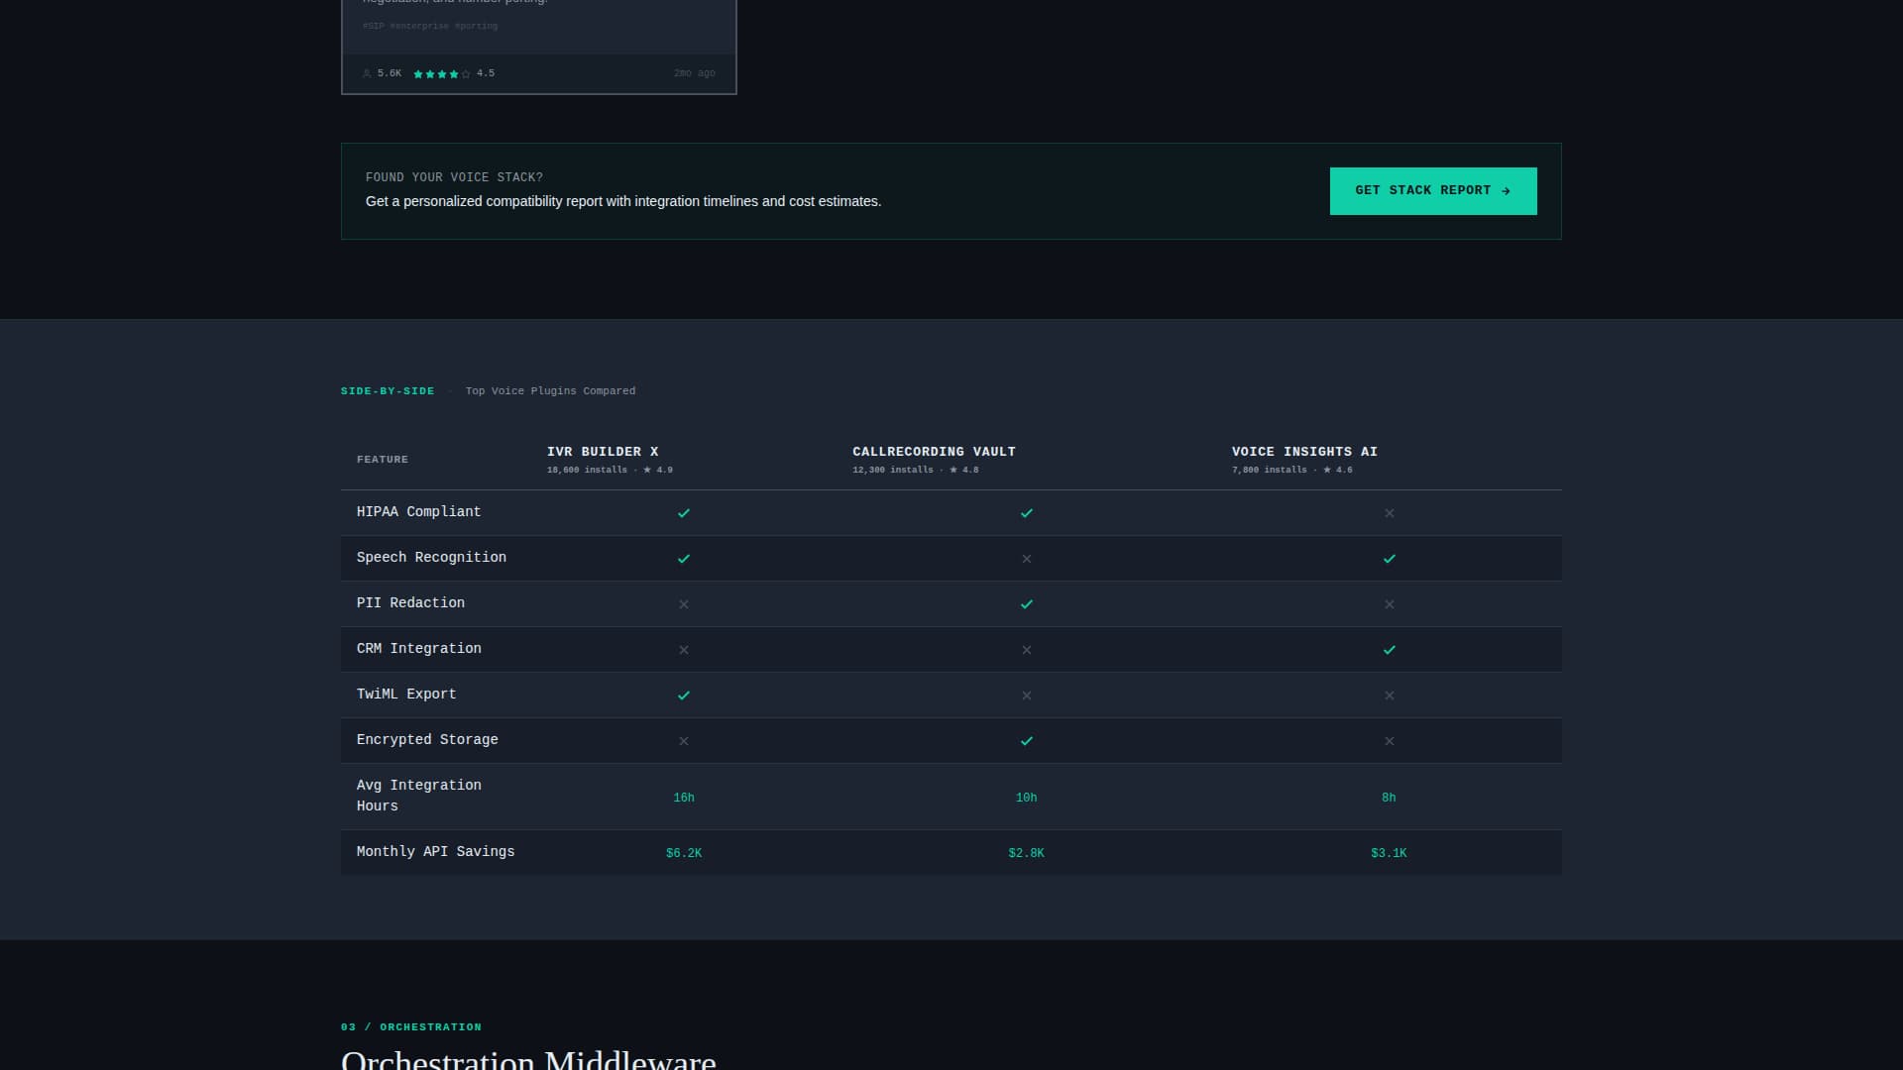
Task: Click PII Redaction cross for IVR Builder X
Action: coord(684,604)
